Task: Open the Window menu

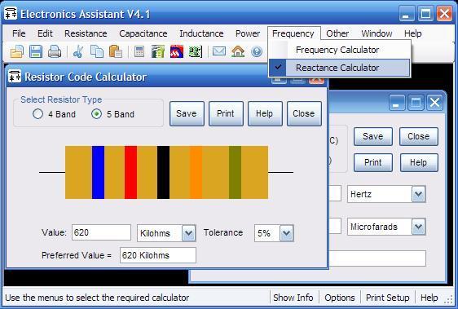Action: (x=377, y=33)
